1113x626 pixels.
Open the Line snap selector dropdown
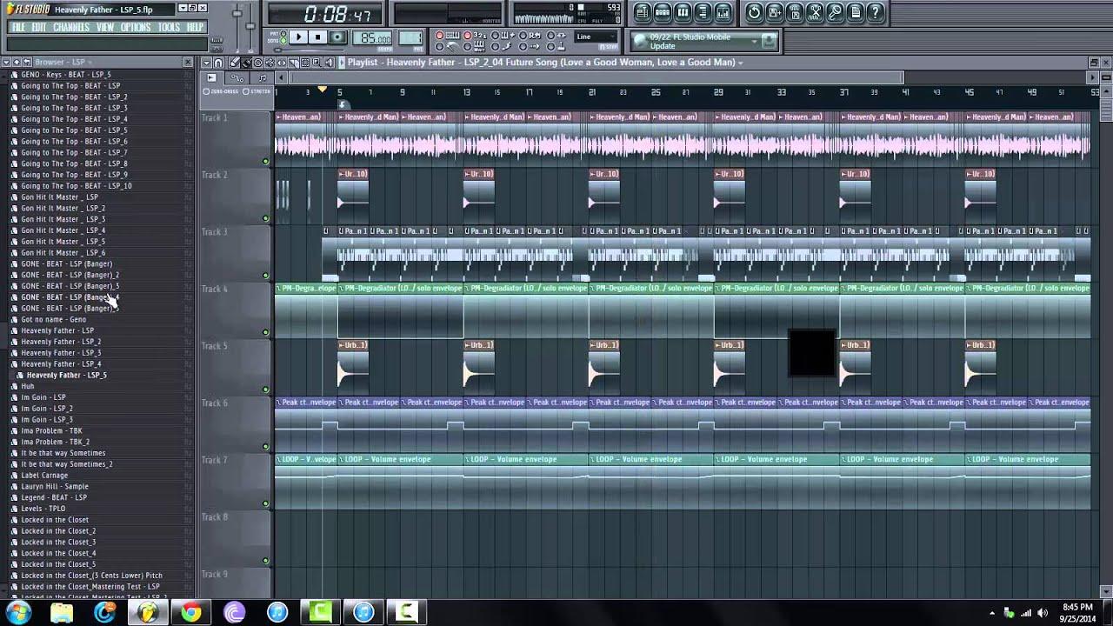tap(596, 37)
